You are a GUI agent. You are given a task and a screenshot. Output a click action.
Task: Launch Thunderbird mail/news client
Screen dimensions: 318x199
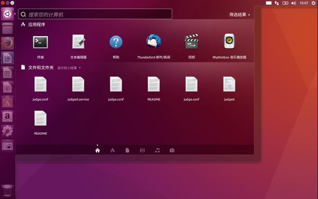pyautogui.click(x=154, y=41)
